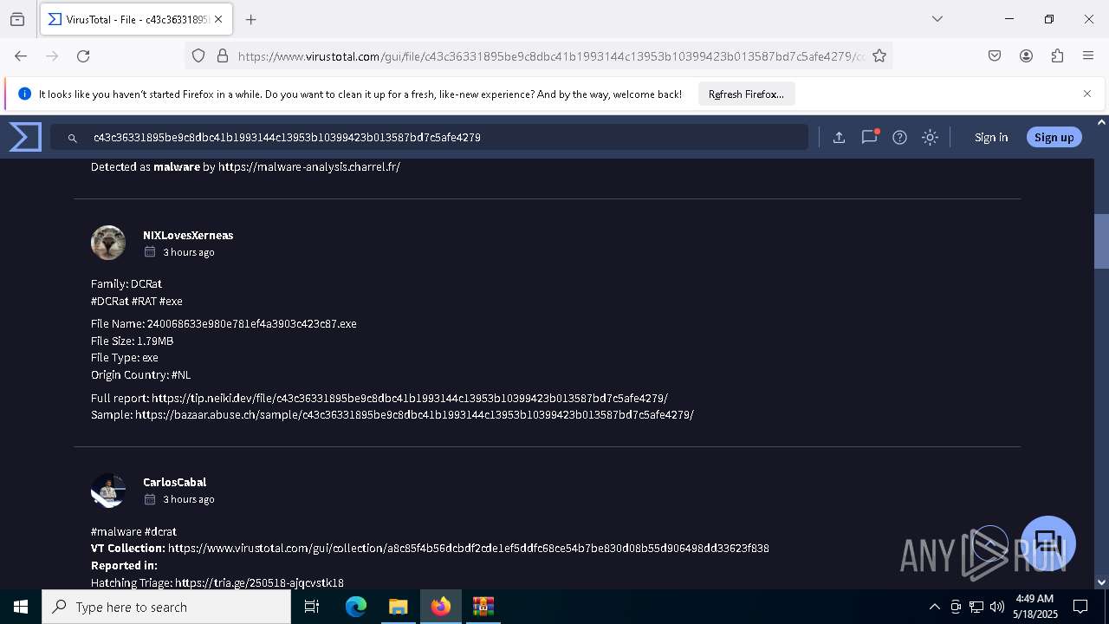Launch Microsoft Edge from the taskbar
Viewport: 1109px width, 624px height.
point(356,607)
